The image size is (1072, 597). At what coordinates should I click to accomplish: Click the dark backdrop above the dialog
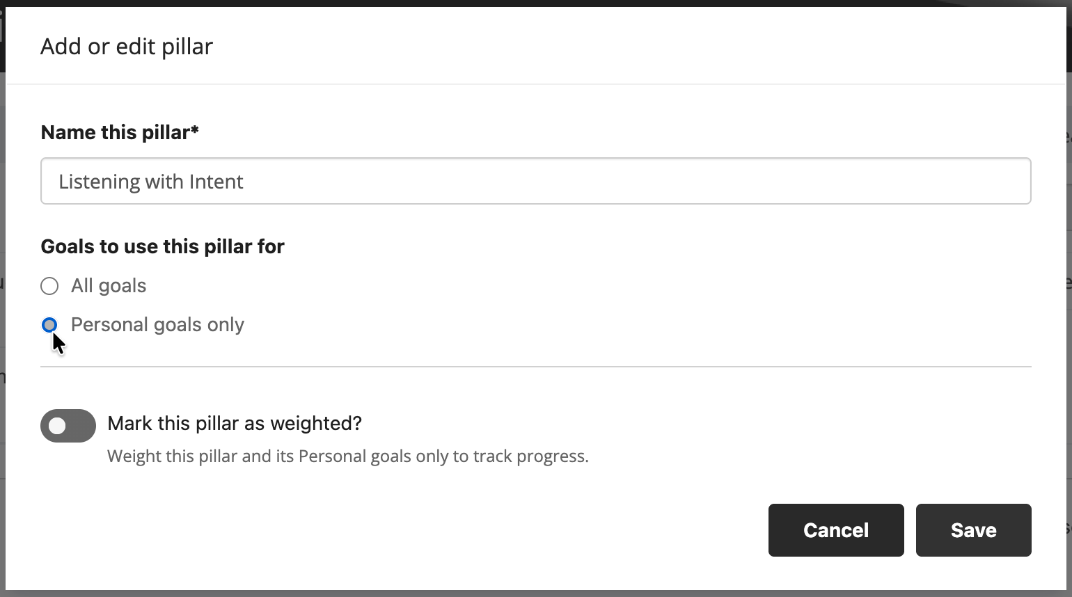535,3
